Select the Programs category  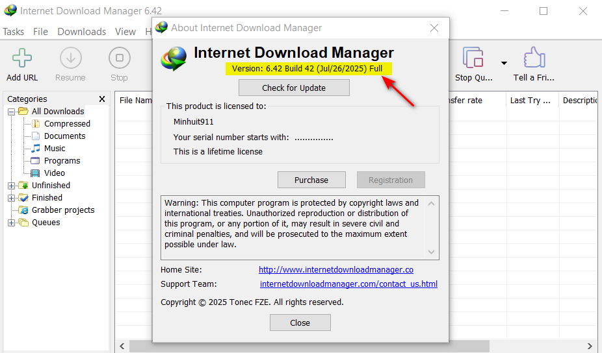point(62,160)
